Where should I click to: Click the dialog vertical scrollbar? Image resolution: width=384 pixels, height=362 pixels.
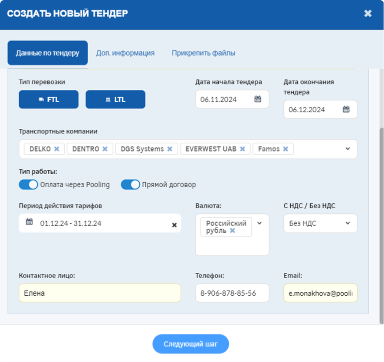click(381, 225)
